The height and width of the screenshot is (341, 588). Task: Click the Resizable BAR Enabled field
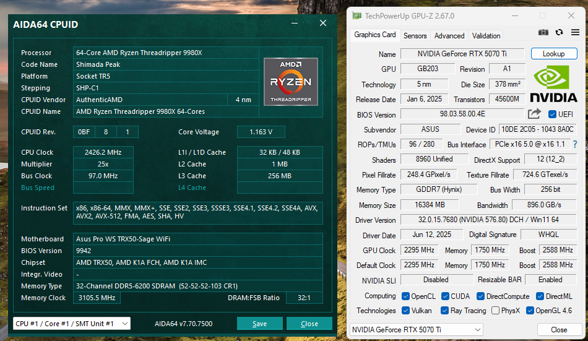coord(550,280)
